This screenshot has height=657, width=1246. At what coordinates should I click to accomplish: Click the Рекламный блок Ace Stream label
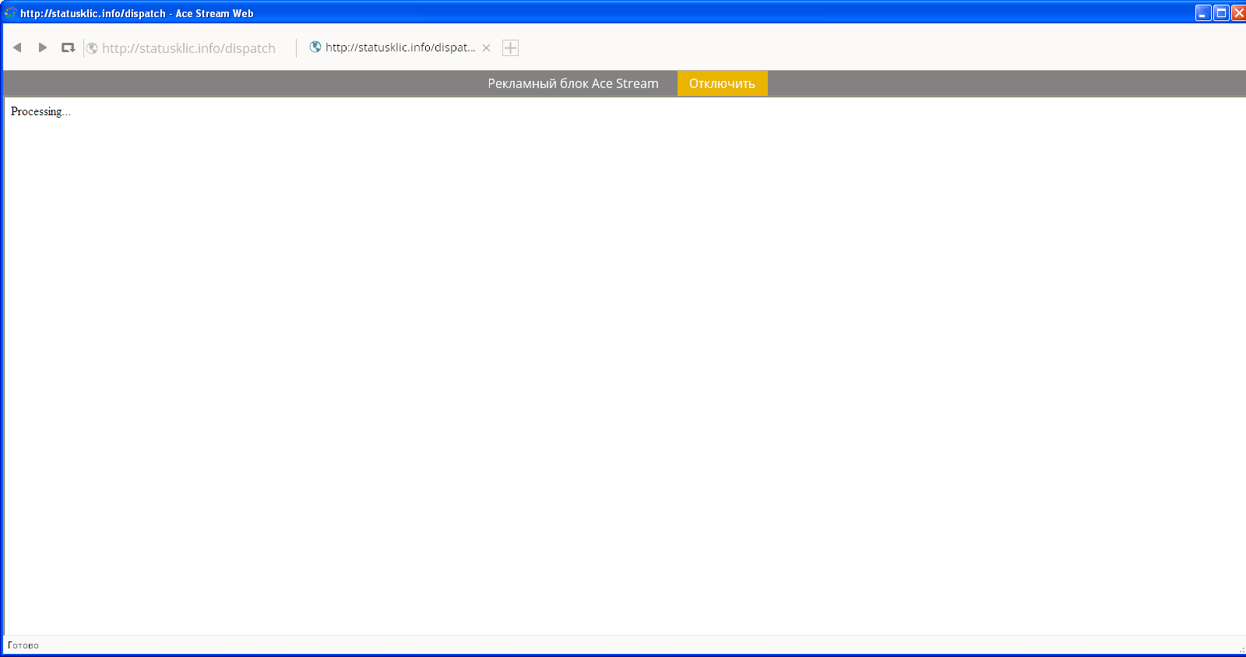point(572,83)
